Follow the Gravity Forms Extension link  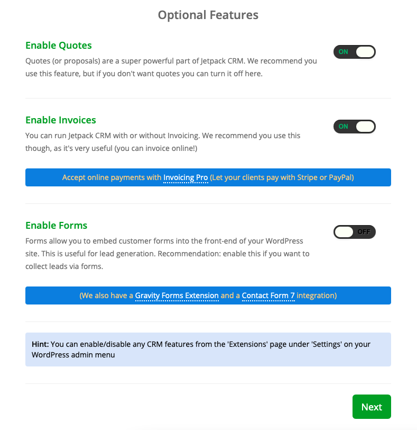(177, 296)
